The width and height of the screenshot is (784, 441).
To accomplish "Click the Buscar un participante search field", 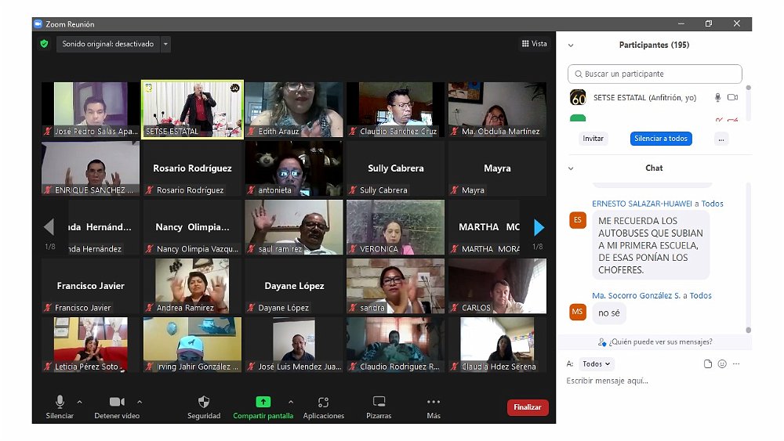I will [655, 74].
